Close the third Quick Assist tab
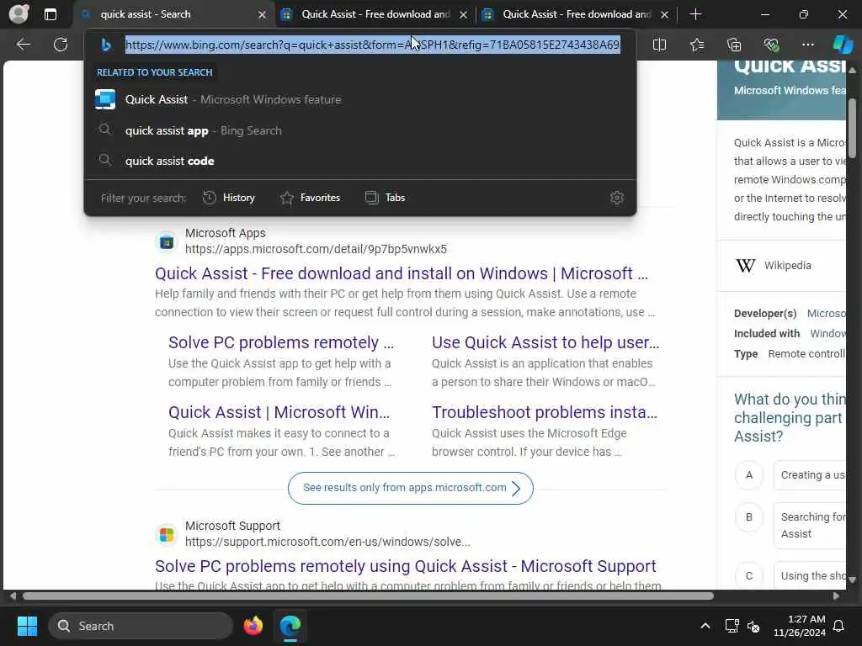This screenshot has height=646, width=862. click(665, 15)
